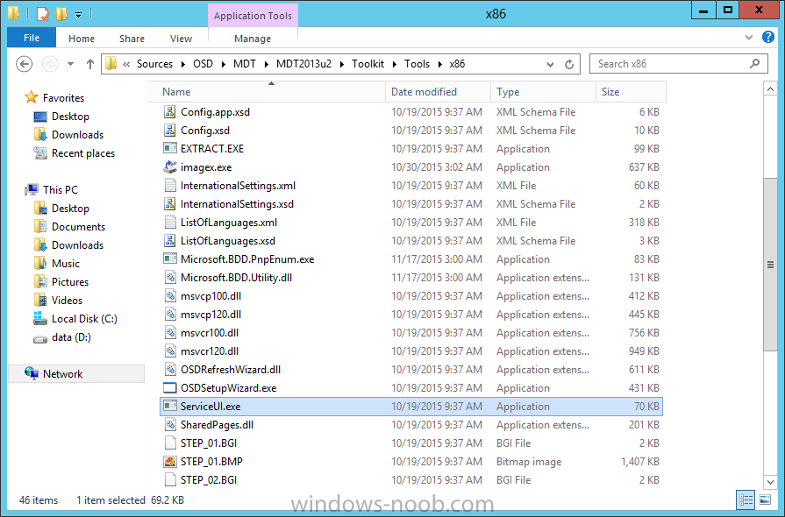Click the Config.app.xsd schema file icon
The image size is (785, 517).
tap(170, 112)
